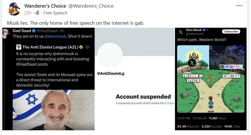Open the Gad Saad photo with Israeli flag
This screenshot has width=251, height=135.
click(x=54, y=110)
